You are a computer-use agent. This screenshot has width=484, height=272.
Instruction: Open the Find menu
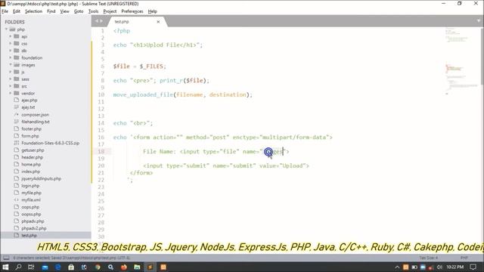51,11
